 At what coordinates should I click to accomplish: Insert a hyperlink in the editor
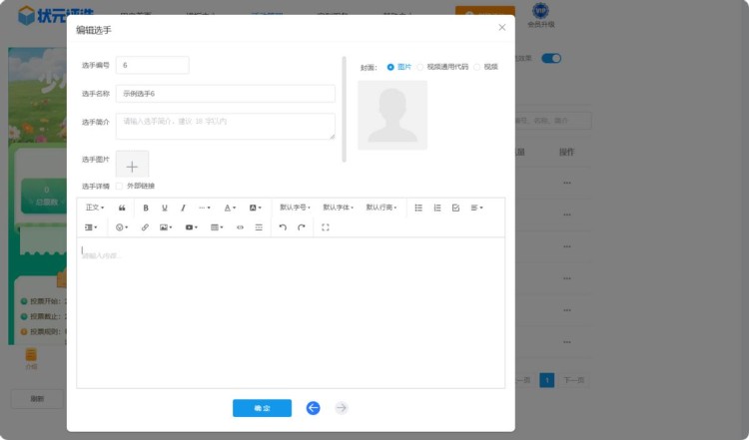(x=145, y=227)
